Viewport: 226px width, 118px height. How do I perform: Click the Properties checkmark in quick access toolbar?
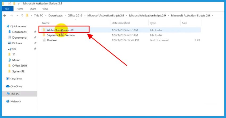coord(9,4)
